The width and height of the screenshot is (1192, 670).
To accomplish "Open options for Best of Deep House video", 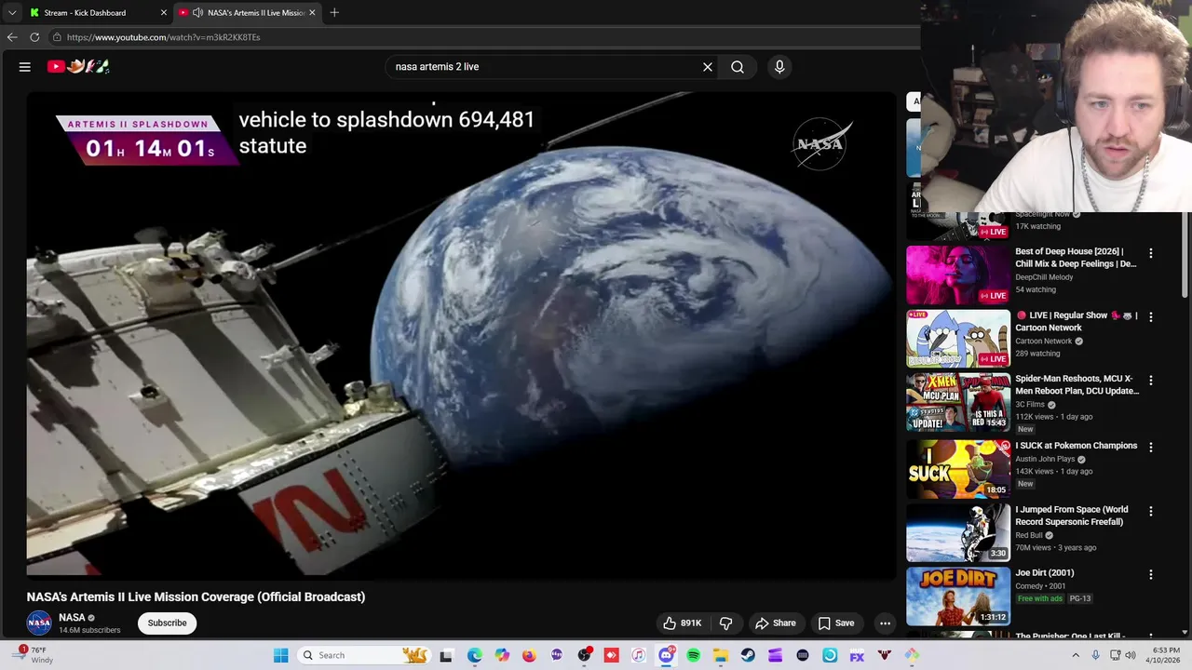I will click(1151, 253).
